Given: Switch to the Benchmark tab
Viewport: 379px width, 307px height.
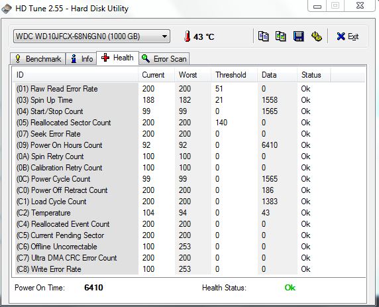Looking at the screenshot, I should (38, 59).
